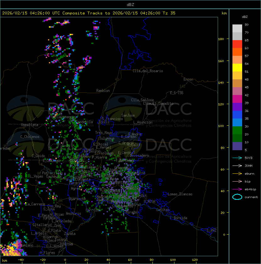This screenshot has width=261, height=264.
Task: Click the 'C_Guido' map label
Action: [x=38, y=156]
